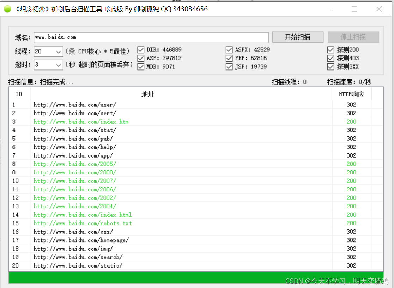Viewport: 394px width, 288px height.
Task: Select the /pub/ result row
Action: click(x=196, y=139)
